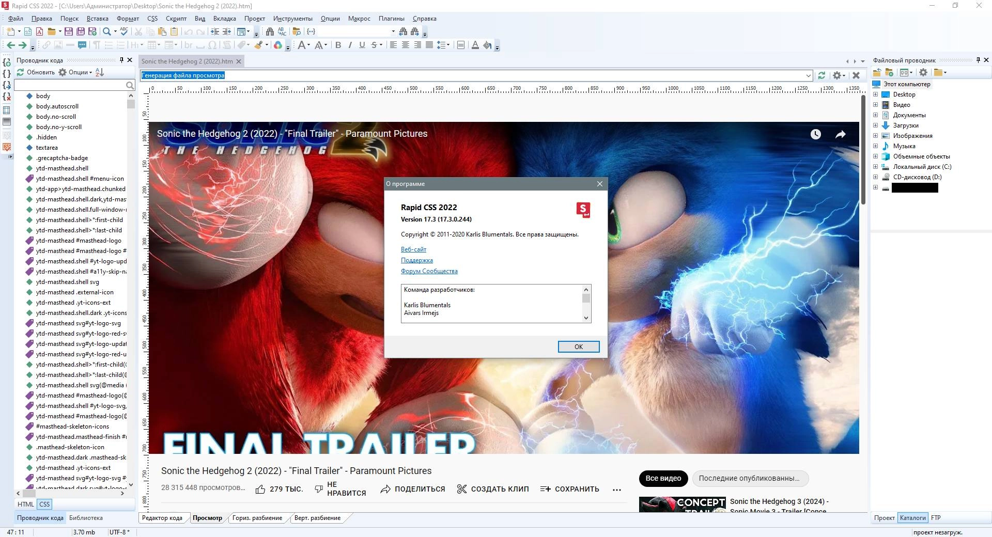Close the About dialog with X
Viewport: 992px width, 537px height.
tap(600, 184)
